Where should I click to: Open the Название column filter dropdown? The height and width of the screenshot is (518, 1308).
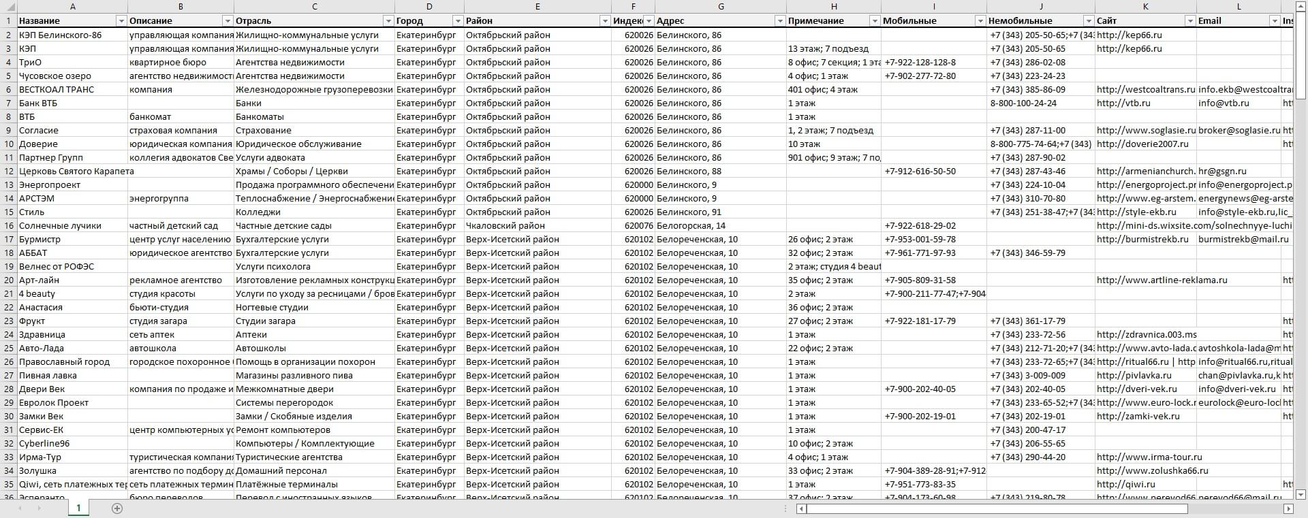pyautogui.click(x=121, y=21)
